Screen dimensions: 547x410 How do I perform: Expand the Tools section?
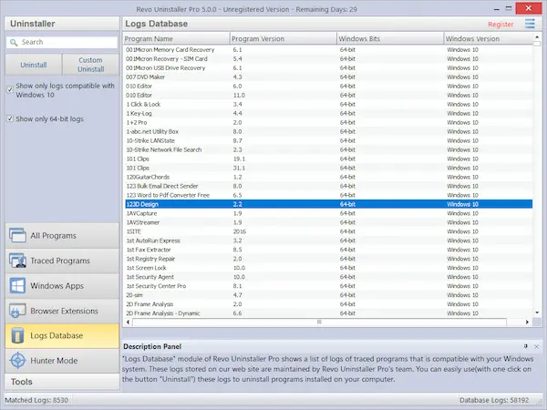[62, 382]
